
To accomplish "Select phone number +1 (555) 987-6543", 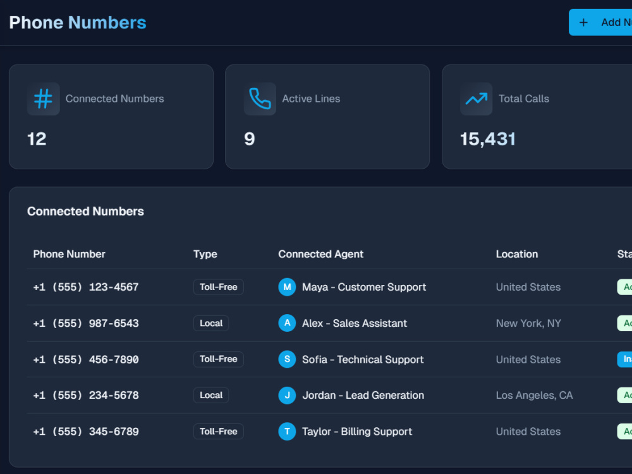I will point(86,323).
